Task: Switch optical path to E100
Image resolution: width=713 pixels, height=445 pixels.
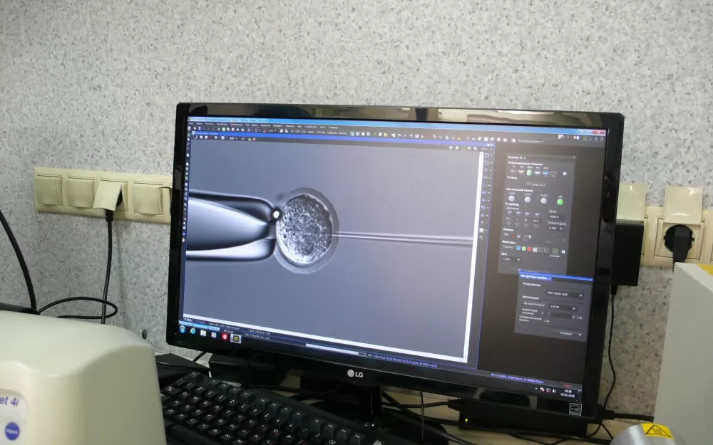Action: (x=528, y=200)
